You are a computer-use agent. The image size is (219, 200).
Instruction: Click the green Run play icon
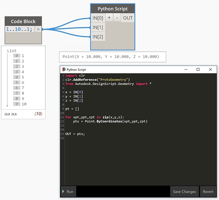coord(63,192)
